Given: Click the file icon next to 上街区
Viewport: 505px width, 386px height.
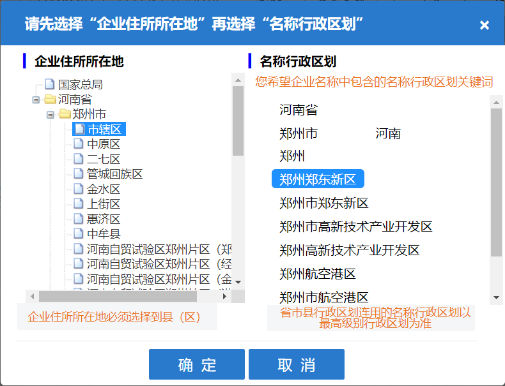Looking at the screenshot, I should (79, 204).
